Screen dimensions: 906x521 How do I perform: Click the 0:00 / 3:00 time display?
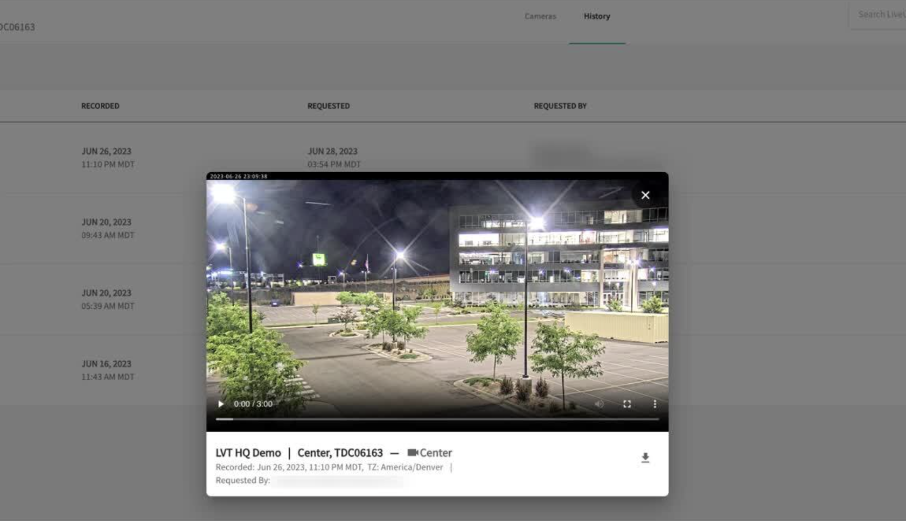253,404
